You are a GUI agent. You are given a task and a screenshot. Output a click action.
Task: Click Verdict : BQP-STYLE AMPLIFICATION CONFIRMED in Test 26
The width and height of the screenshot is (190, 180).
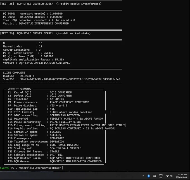37,63
